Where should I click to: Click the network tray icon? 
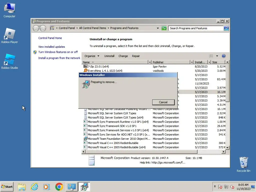(x=226, y=187)
